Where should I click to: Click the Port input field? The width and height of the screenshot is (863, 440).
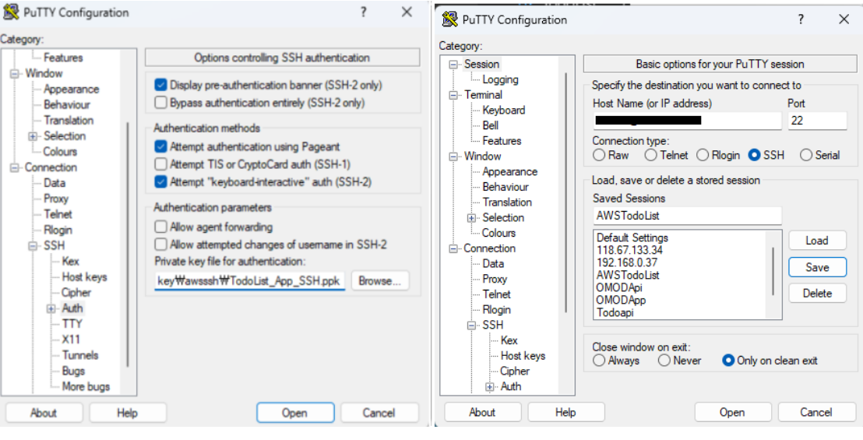coord(817,121)
